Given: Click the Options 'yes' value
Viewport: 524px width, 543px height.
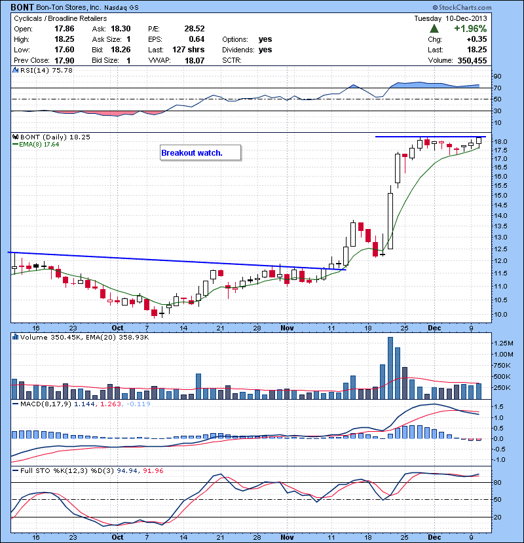Looking at the screenshot, I should (x=265, y=39).
